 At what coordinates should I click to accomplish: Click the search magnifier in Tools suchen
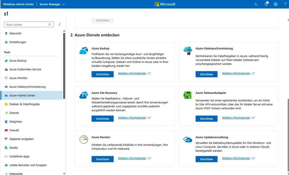point(49,24)
